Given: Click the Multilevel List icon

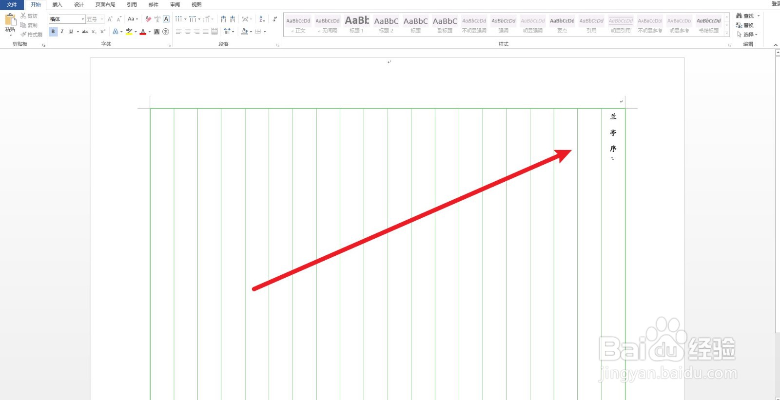Looking at the screenshot, I should coord(206,19).
